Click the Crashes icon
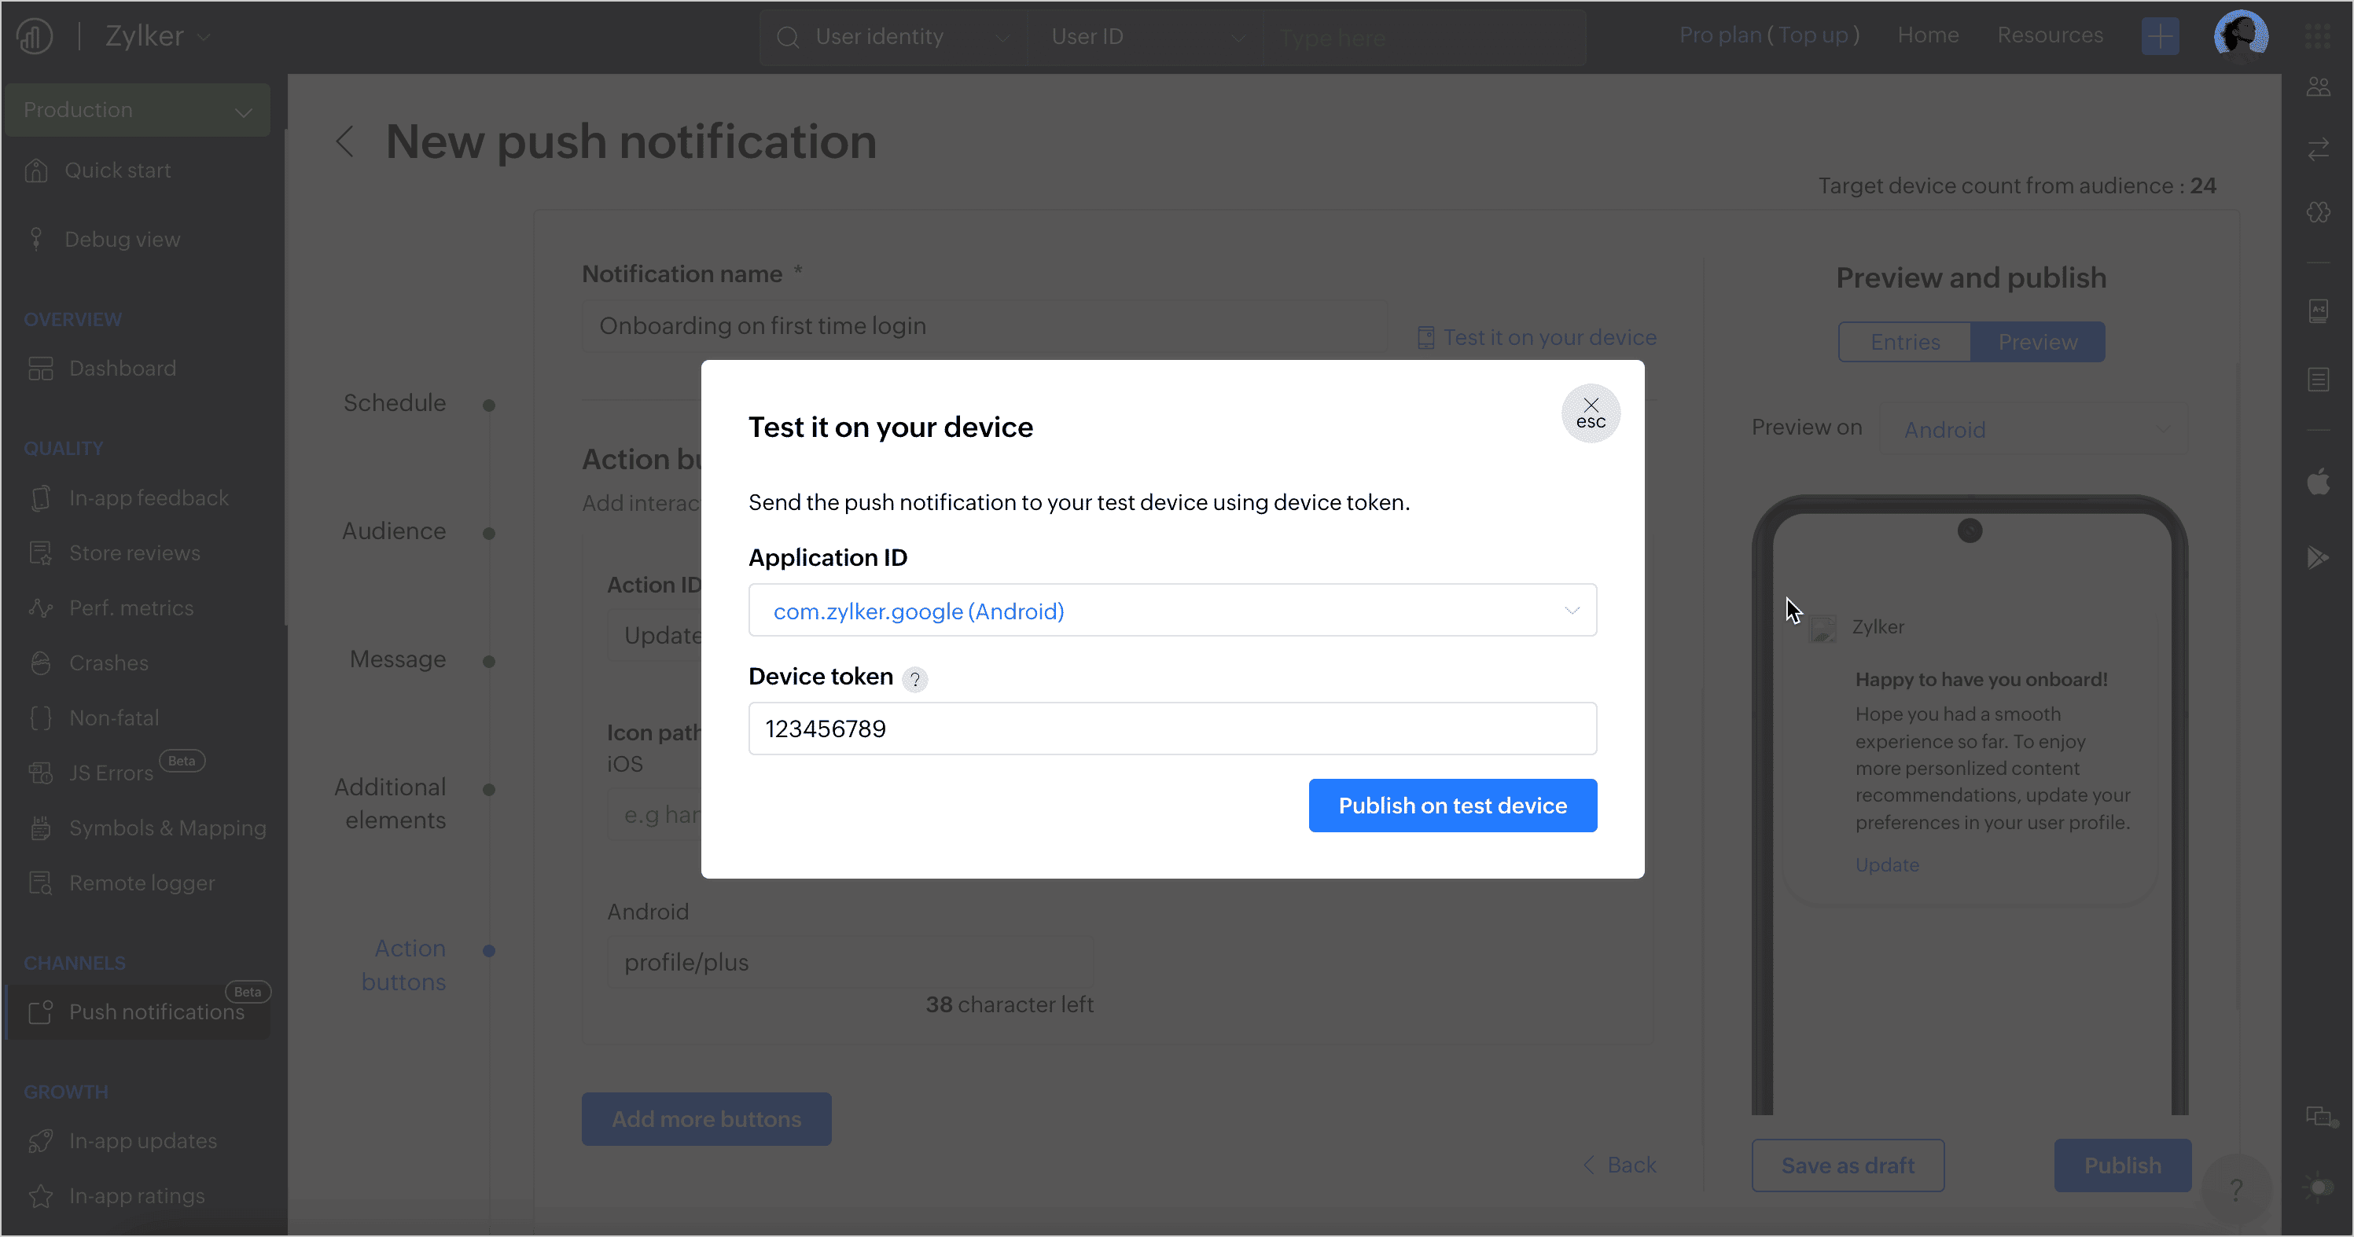The height and width of the screenshot is (1237, 2354). tap(40, 663)
